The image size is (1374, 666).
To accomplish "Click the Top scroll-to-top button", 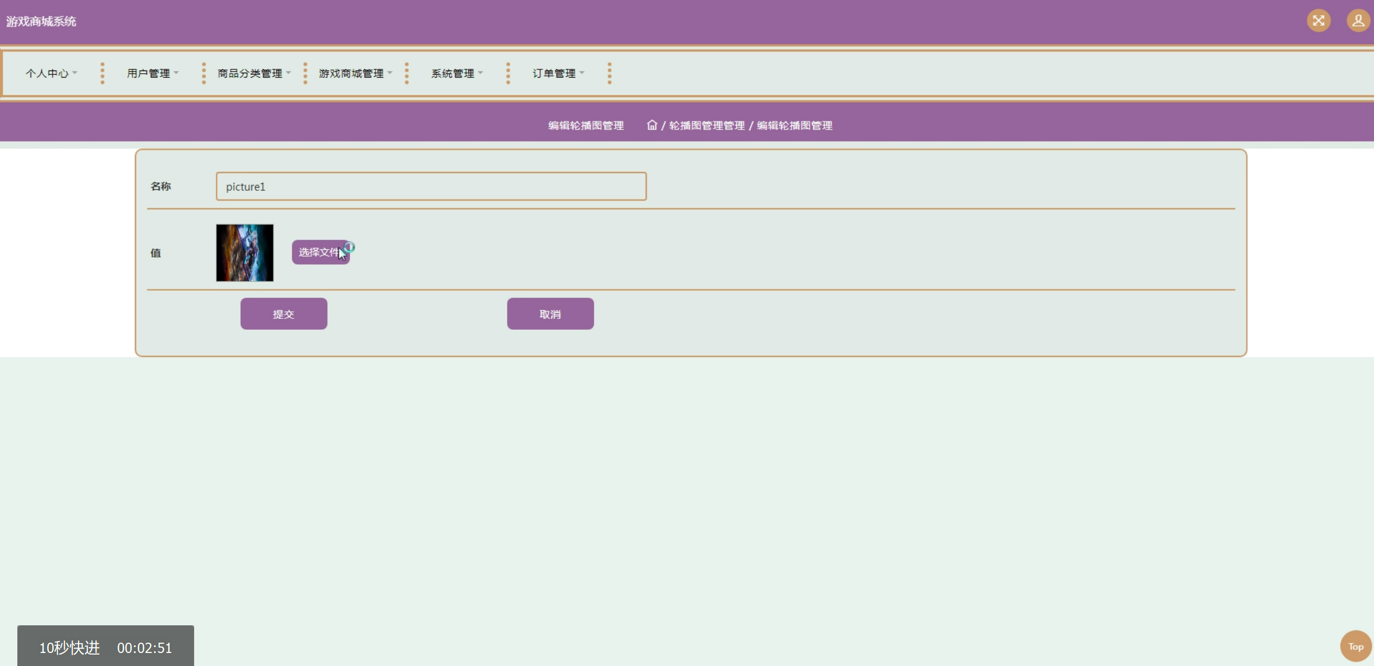I will tap(1356, 646).
